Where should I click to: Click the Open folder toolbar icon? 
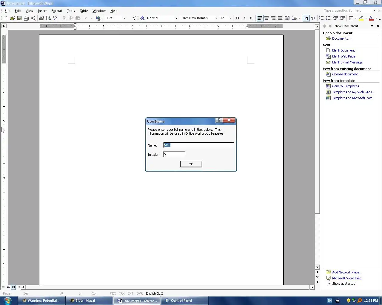[12, 18]
